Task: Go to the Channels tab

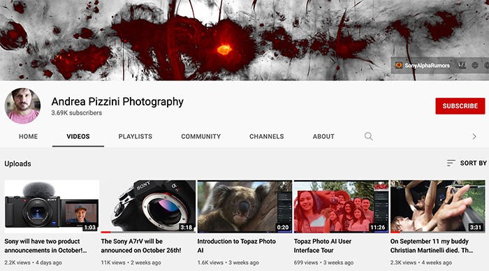Action: (x=267, y=137)
